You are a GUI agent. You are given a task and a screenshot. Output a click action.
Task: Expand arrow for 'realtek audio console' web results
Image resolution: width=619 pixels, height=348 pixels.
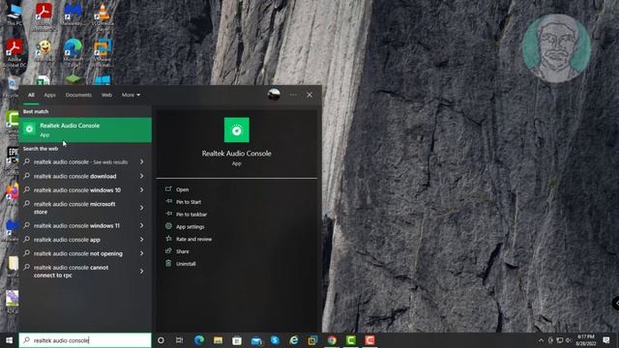(x=142, y=161)
